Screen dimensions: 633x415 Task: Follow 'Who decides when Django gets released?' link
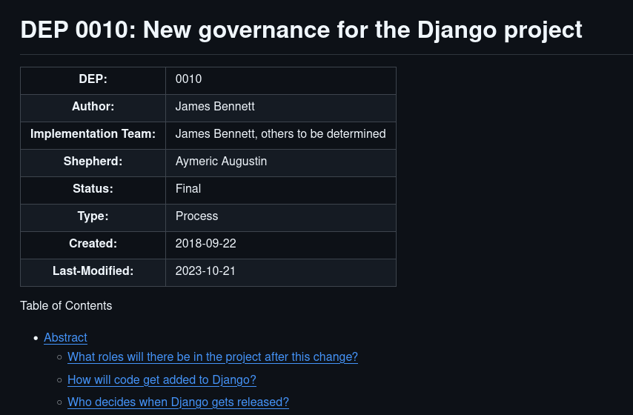(178, 402)
